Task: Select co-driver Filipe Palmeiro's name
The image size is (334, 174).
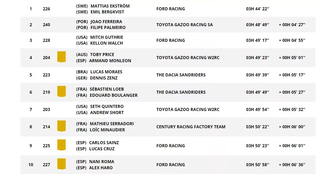Action: click(108, 28)
